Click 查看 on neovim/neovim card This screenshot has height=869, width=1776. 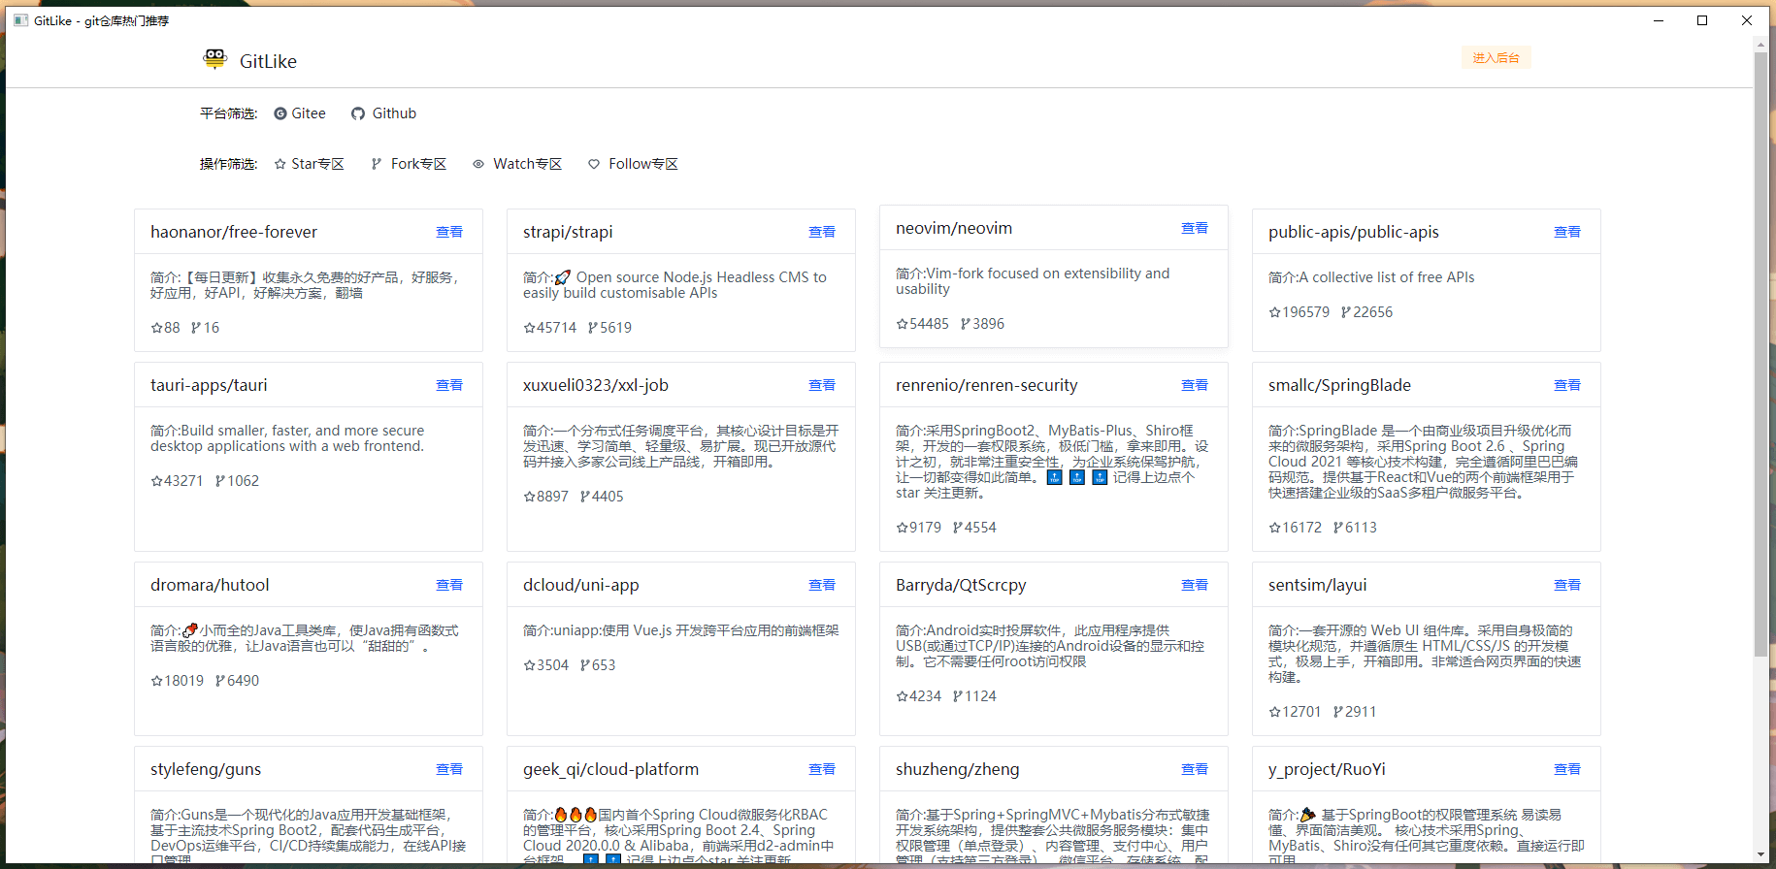[x=1195, y=228]
